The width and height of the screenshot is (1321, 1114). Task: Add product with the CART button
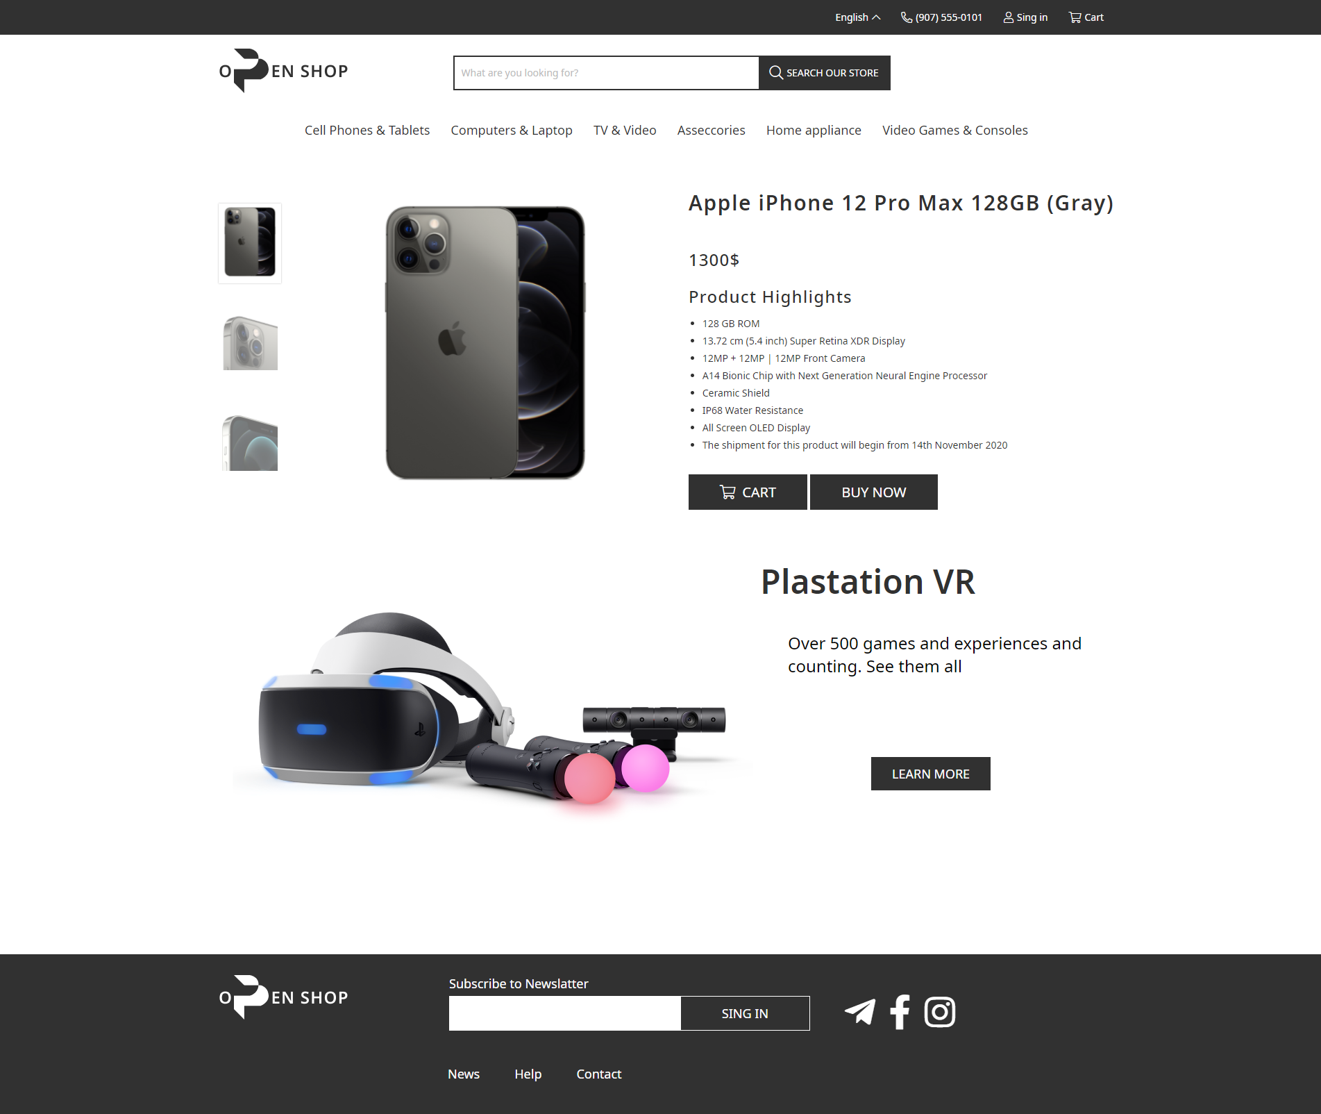coord(748,492)
